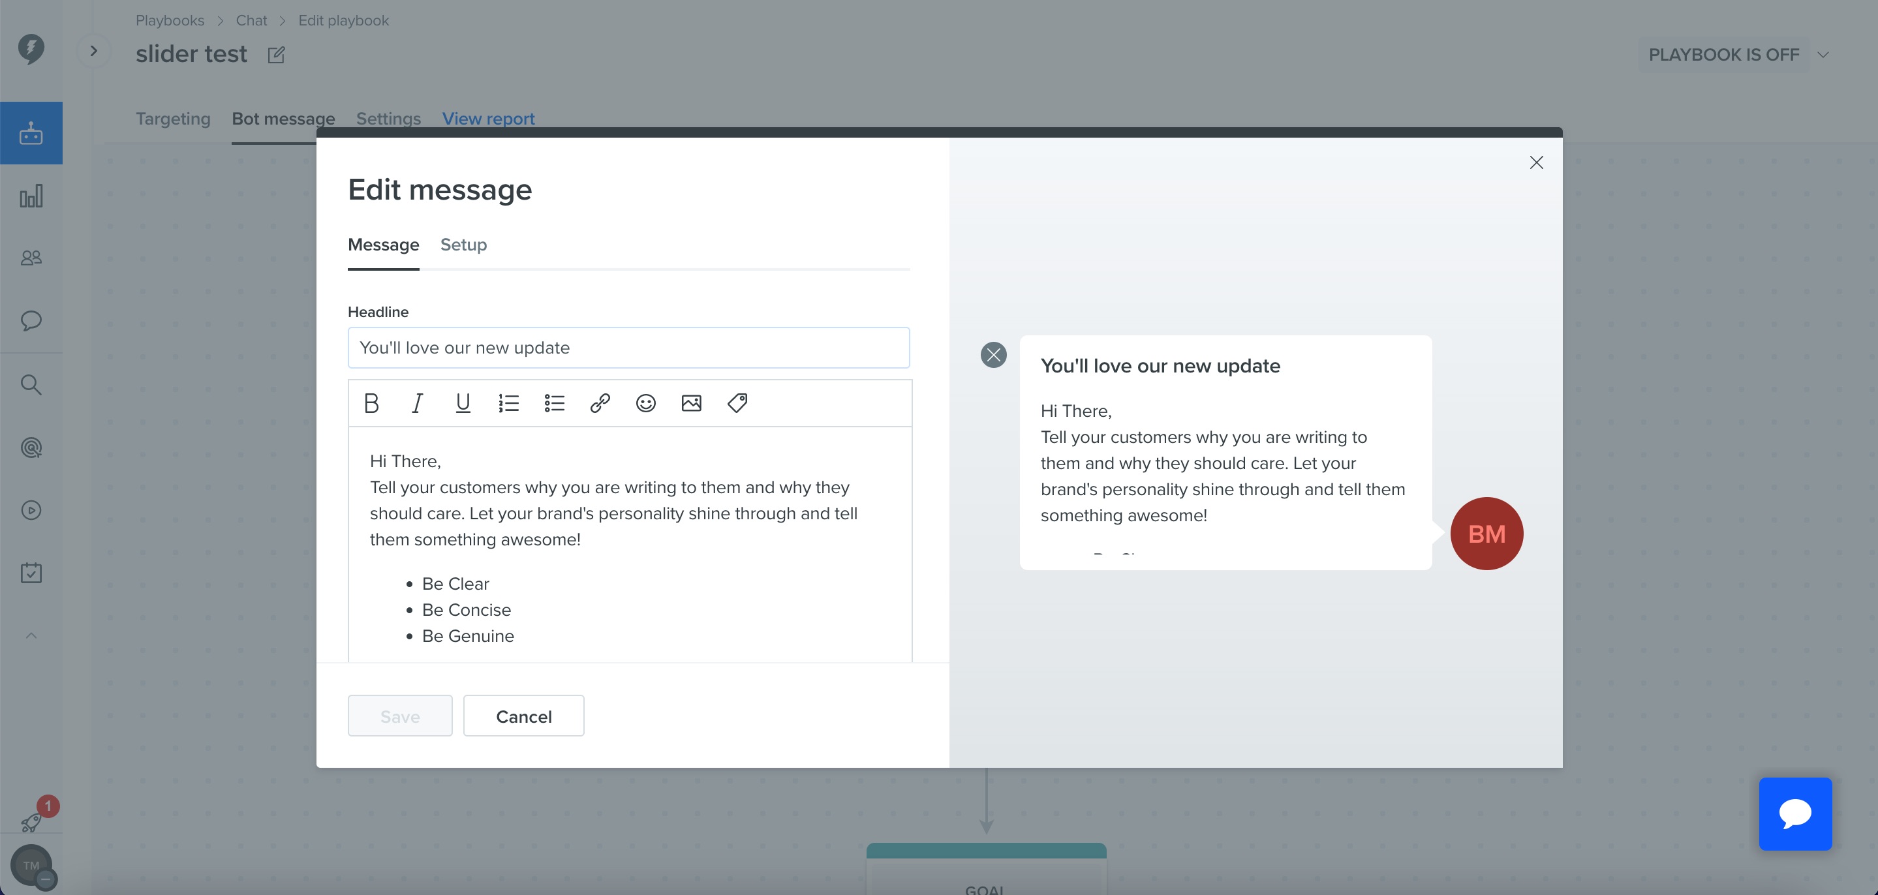
Task: Add a hyperlink using the link icon
Action: coord(600,403)
